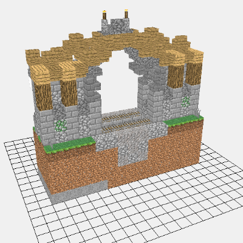Select the vine patch on right wall

[185, 101]
